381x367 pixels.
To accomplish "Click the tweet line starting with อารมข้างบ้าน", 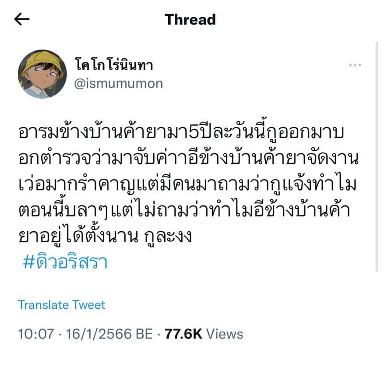I will click(181, 132).
